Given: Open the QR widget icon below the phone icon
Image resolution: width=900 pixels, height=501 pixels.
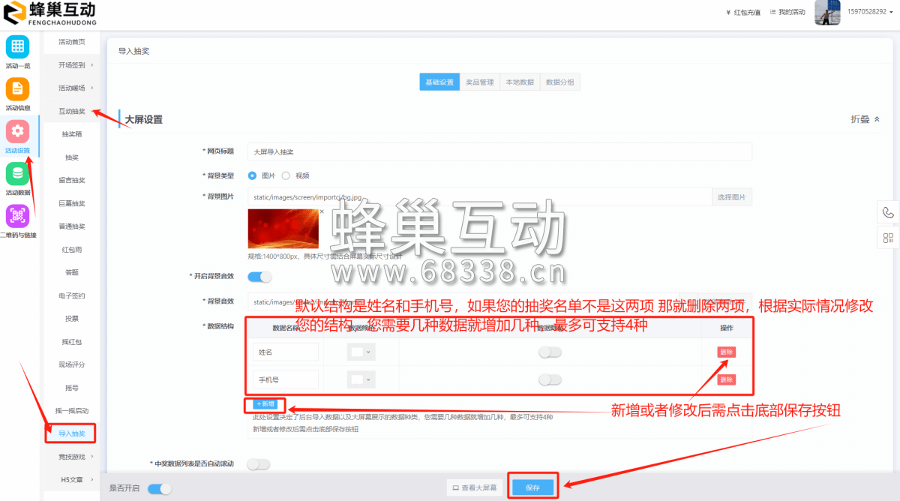Looking at the screenshot, I should (x=888, y=236).
